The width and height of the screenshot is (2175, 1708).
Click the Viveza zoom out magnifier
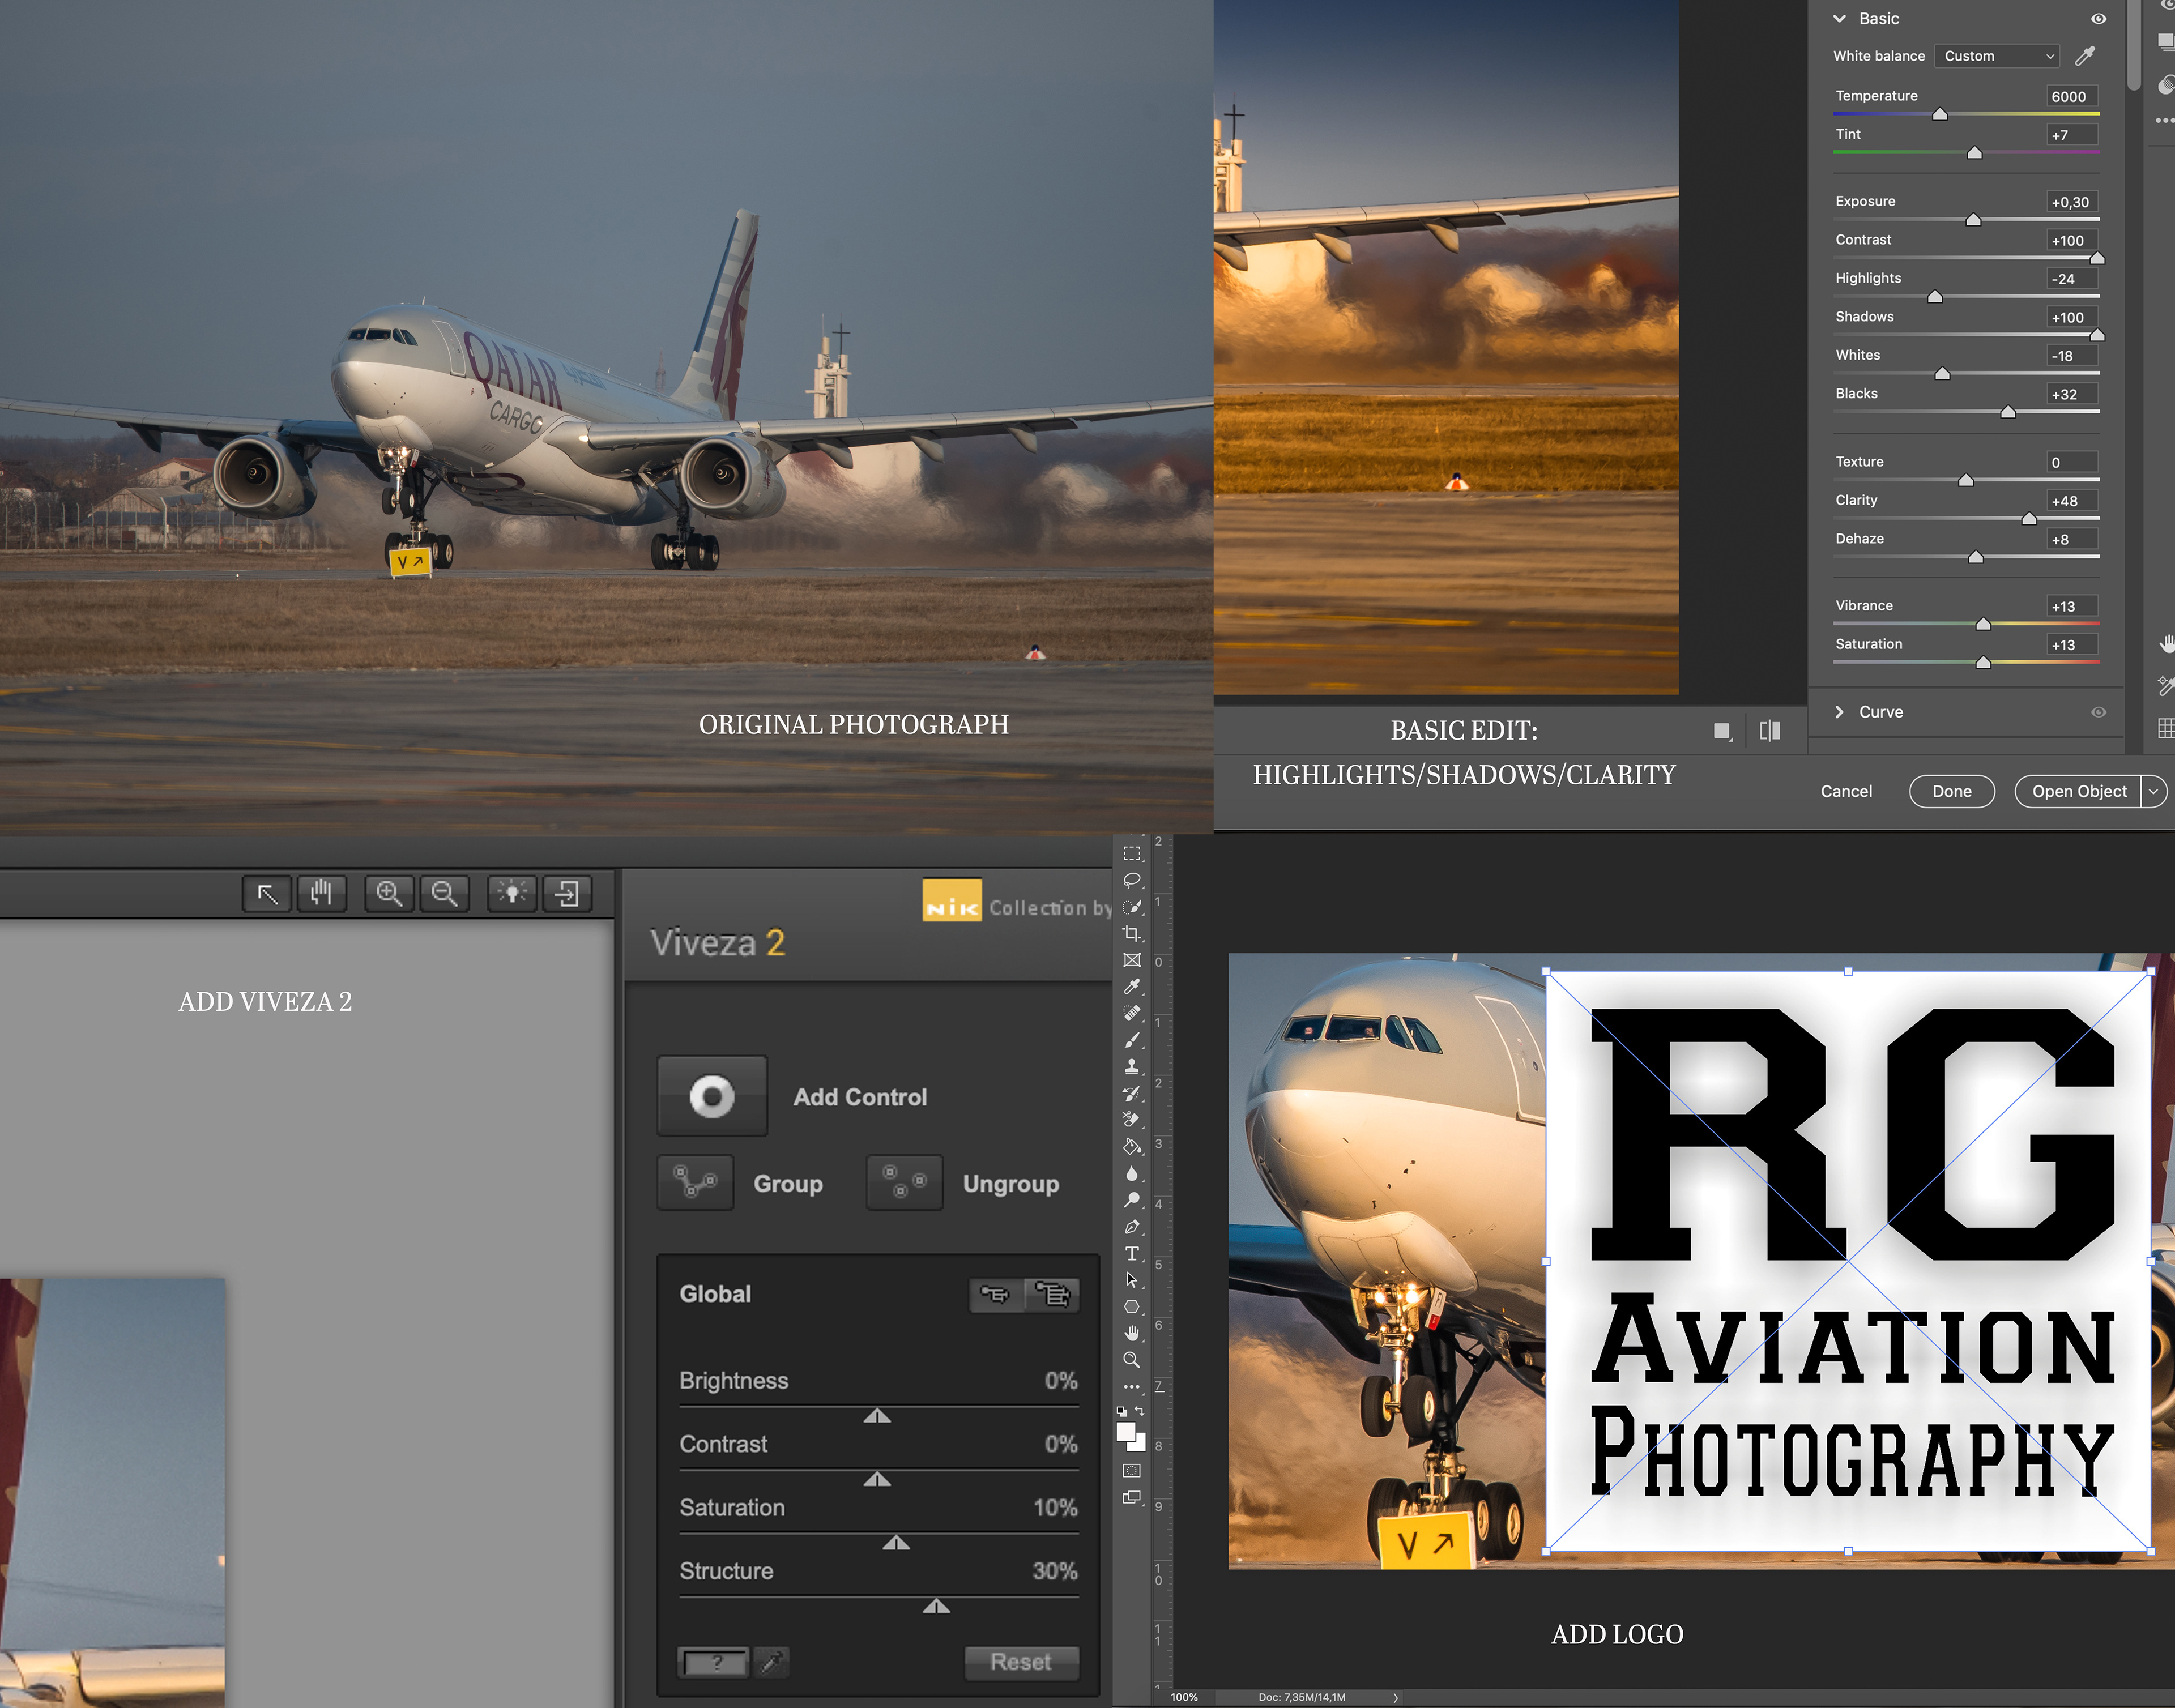(444, 894)
